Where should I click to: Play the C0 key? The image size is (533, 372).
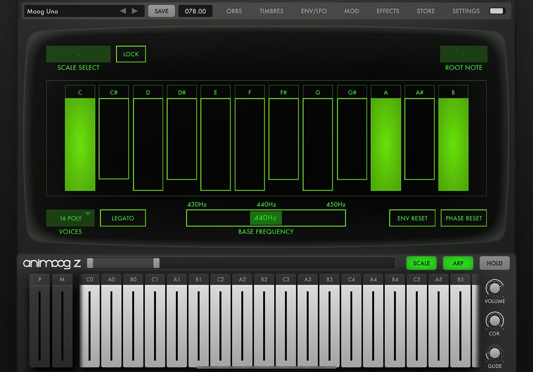(90, 326)
